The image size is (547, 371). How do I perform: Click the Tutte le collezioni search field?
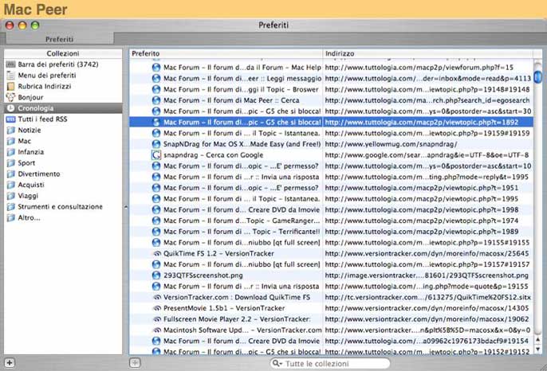(x=329, y=363)
